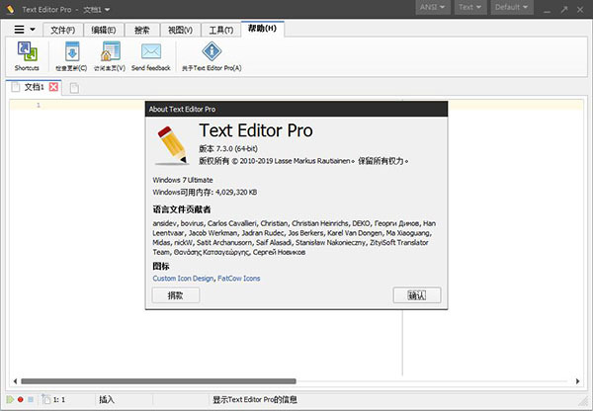Viewport: 593px width, 411px height.
Task: Expand the 文档1 title dropdown arrow
Action: click(x=107, y=10)
